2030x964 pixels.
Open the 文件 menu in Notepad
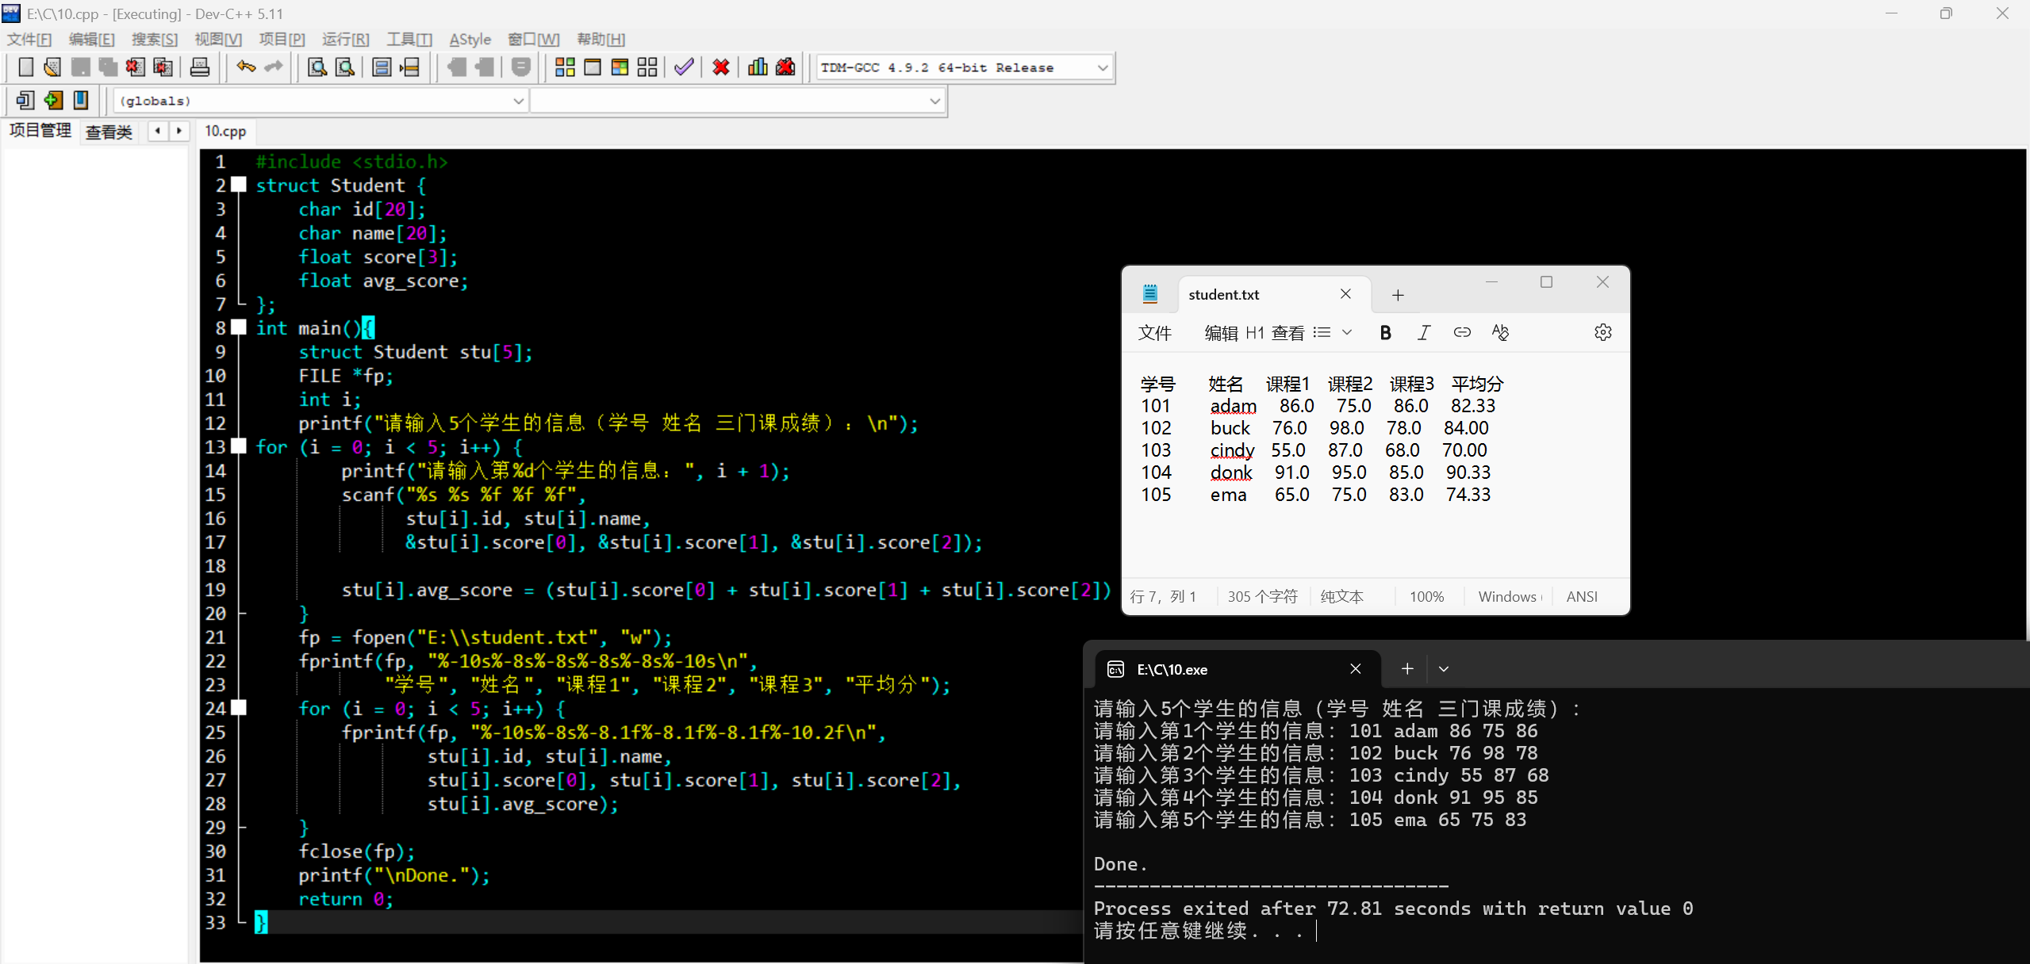(1154, 333)
